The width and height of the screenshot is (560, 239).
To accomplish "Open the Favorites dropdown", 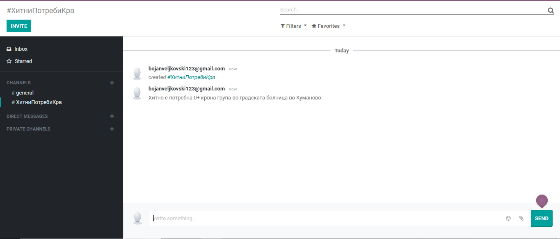I will 328,26.
